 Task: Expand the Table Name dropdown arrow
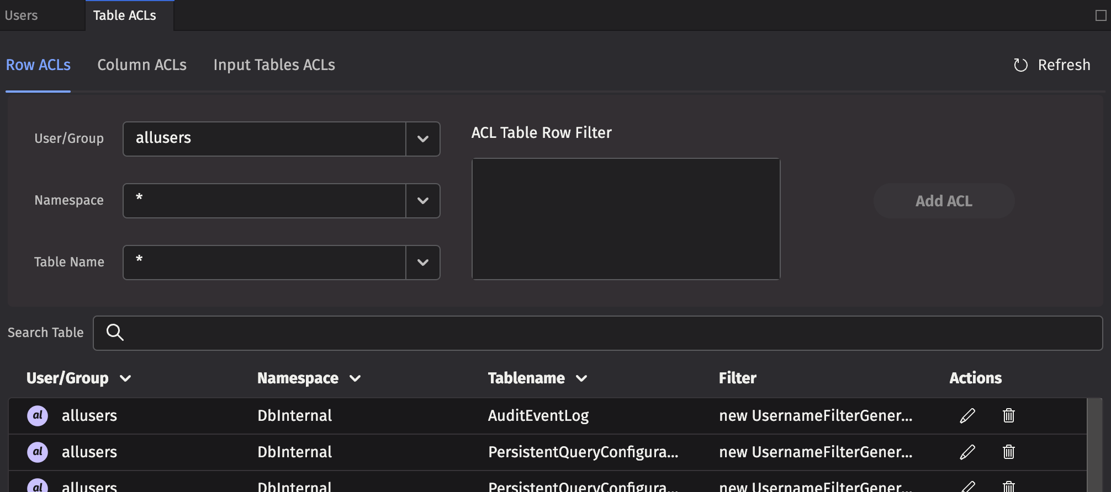tap(422, 263)
